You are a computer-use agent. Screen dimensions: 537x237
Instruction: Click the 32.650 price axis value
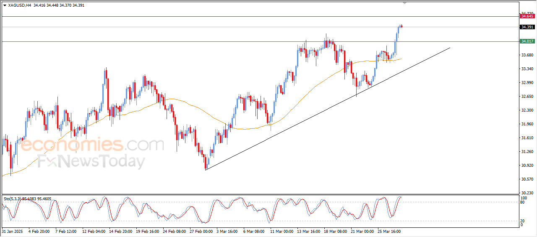(527, 96)
